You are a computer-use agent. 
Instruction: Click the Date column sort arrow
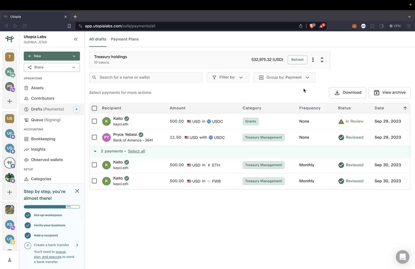(405, 108)
